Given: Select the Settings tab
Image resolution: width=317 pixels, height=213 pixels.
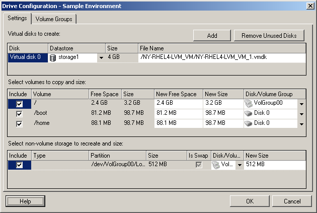Looking at the screenshot, I should point(18,19).
